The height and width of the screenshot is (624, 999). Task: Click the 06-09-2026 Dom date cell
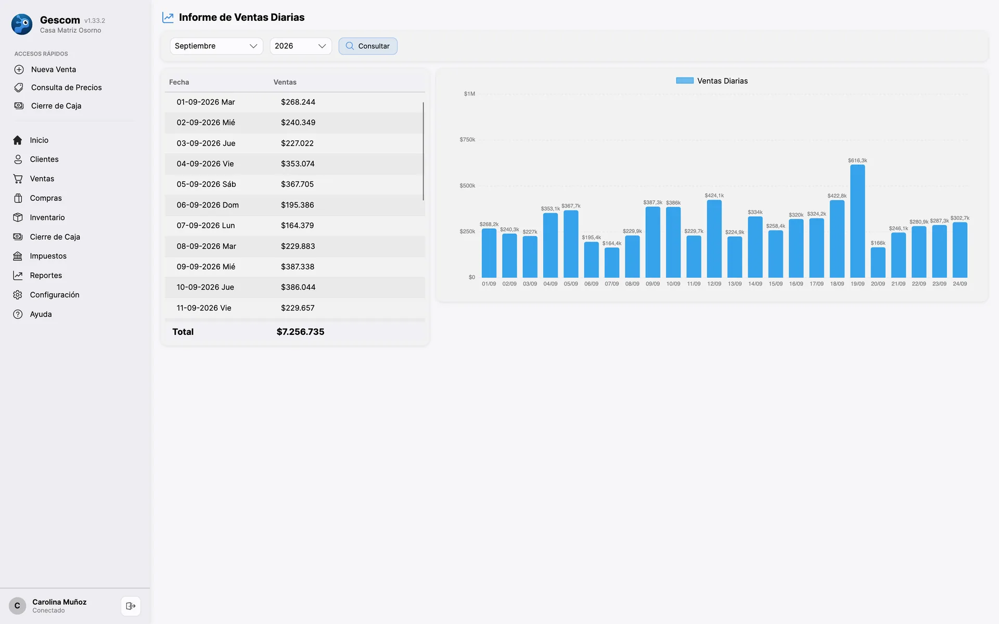pos(208,205)
